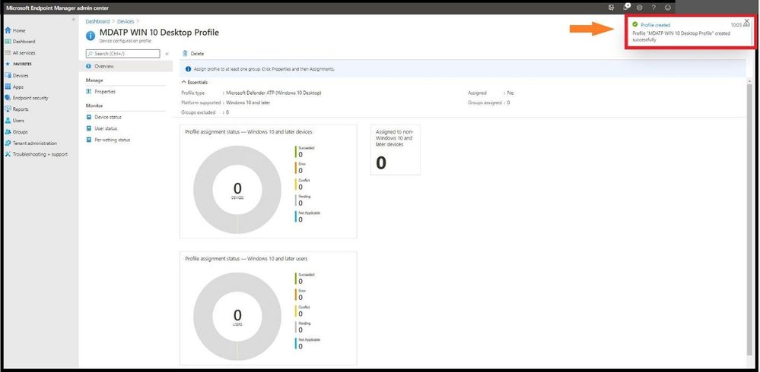Click the Per-setting status icon

[89, 140]
